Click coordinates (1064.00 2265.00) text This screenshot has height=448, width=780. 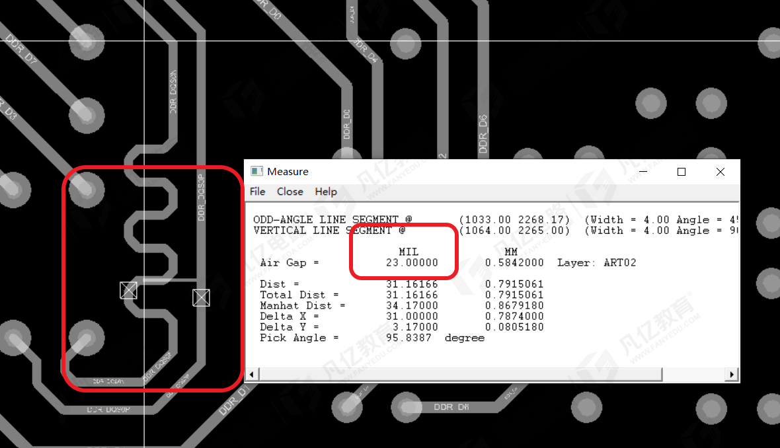point(514,230)
